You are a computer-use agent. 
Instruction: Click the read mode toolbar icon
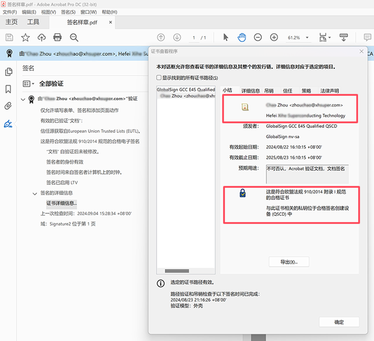(343, 38)
